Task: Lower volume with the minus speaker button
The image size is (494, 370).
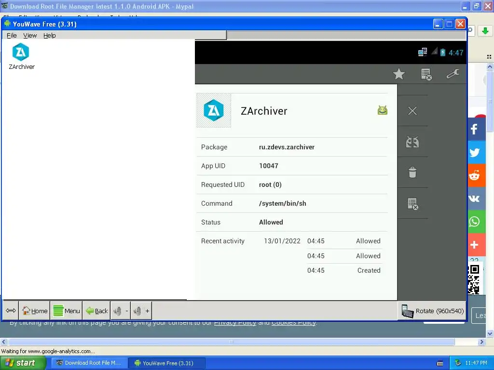Action: (x=120, y=311)
